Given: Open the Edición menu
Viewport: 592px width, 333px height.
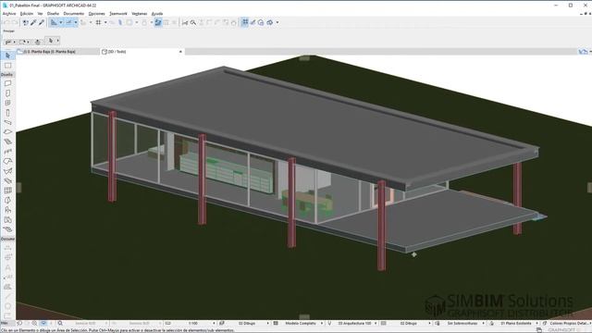Looking at the screenshot, I should pyautogui.click(x=27, y=14).
